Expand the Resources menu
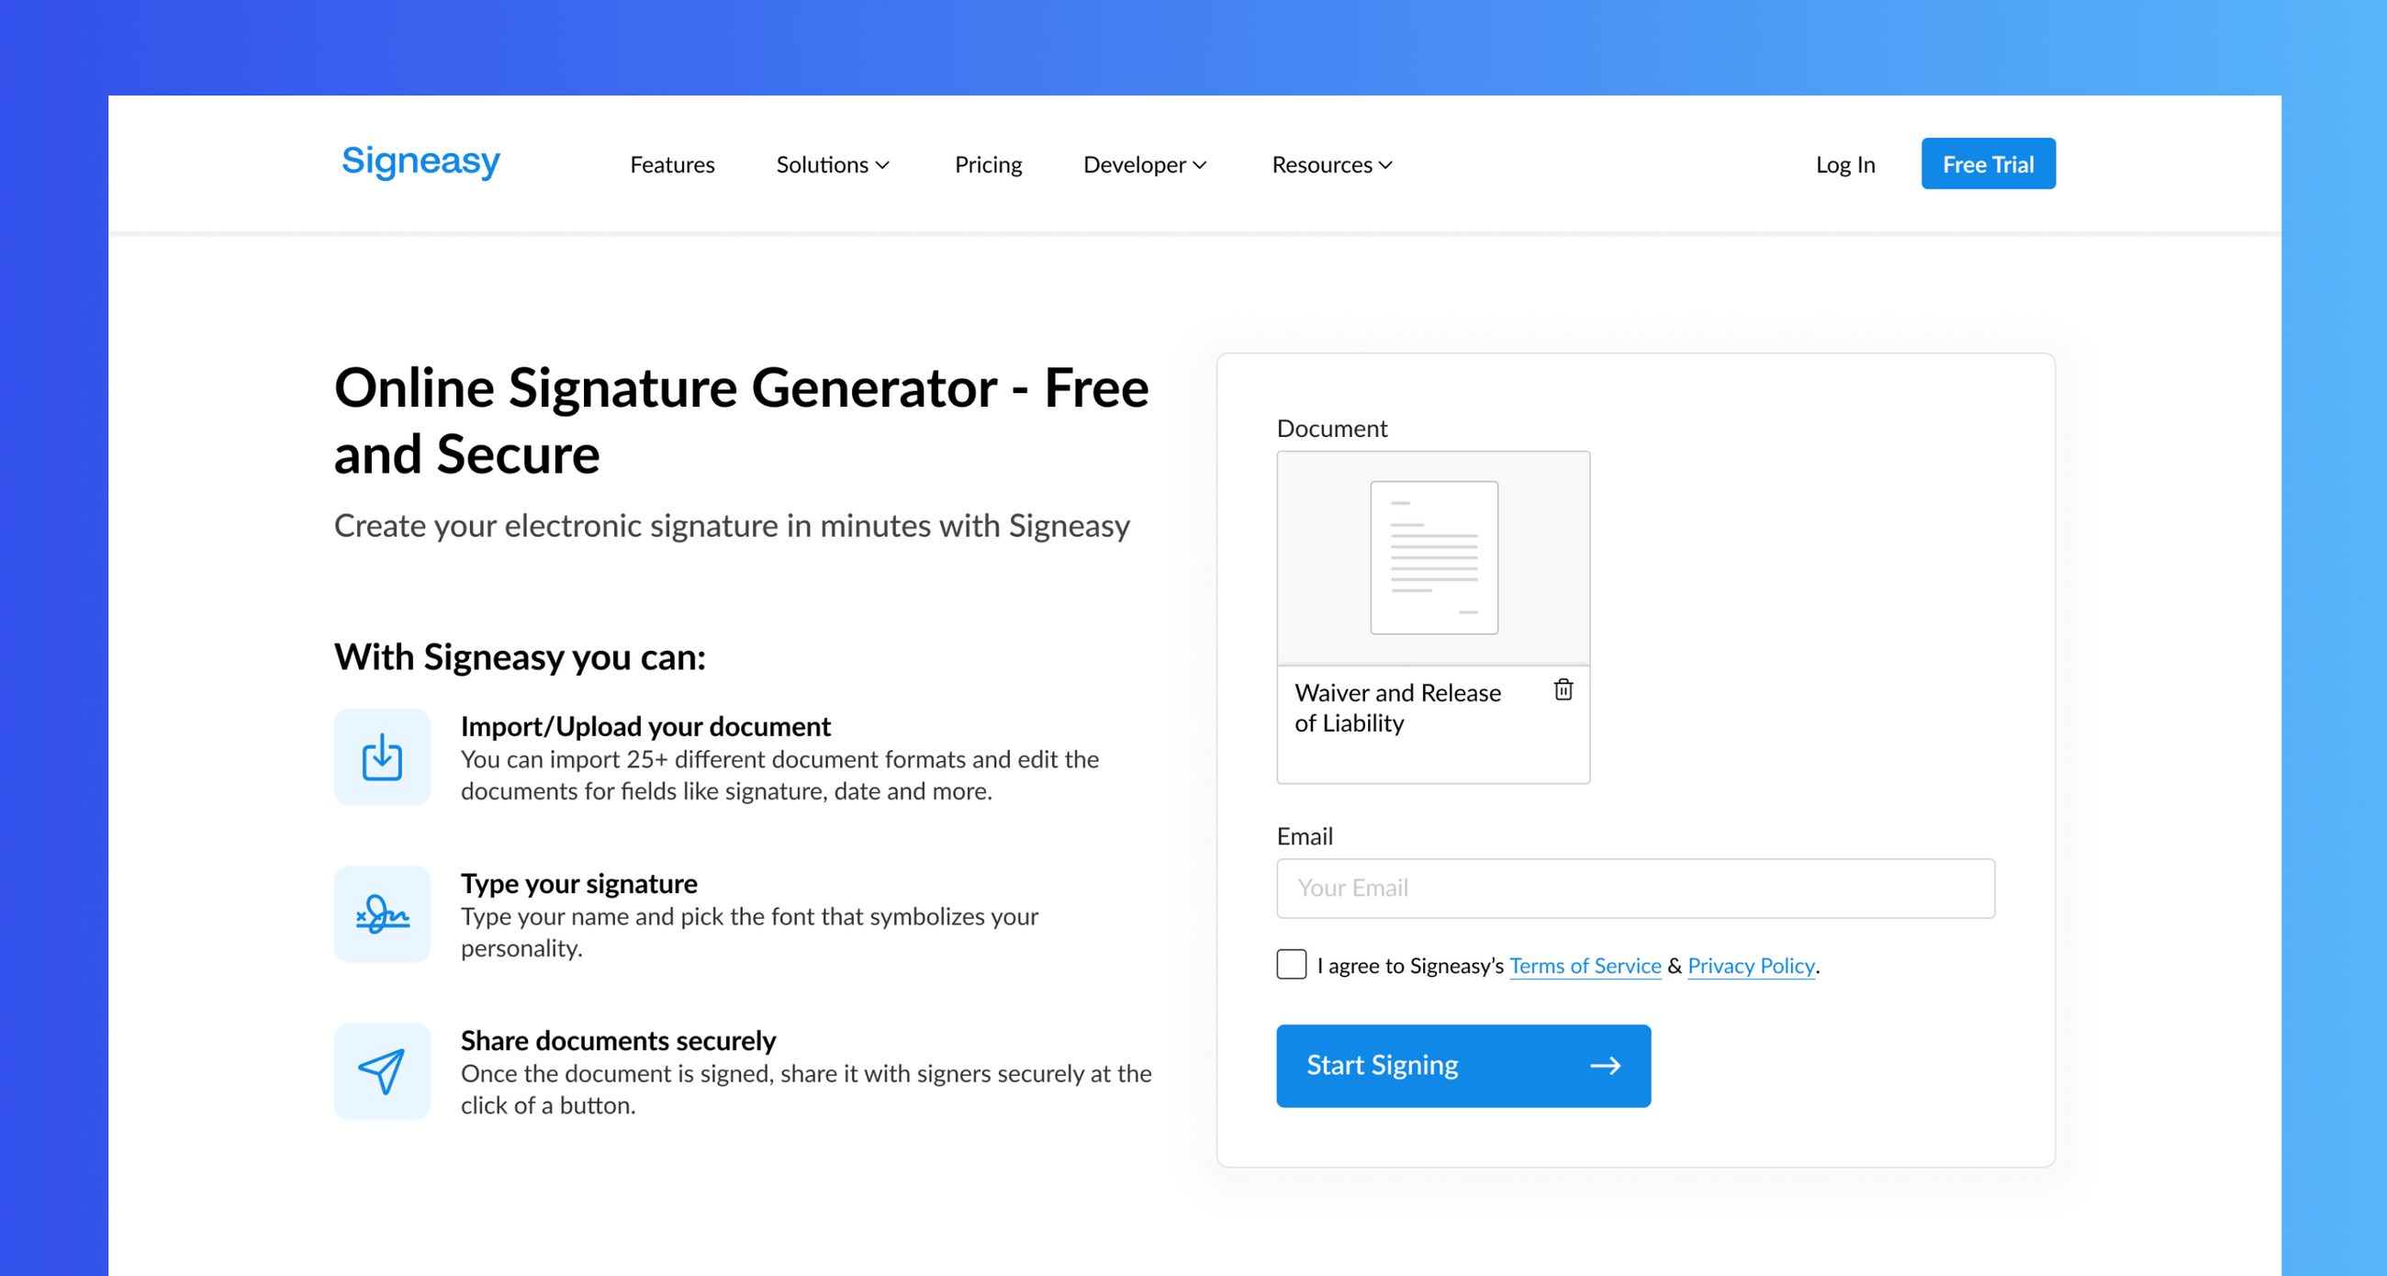The height and width of the screenshot is (1276, 2387). [x=1331, y=165]
